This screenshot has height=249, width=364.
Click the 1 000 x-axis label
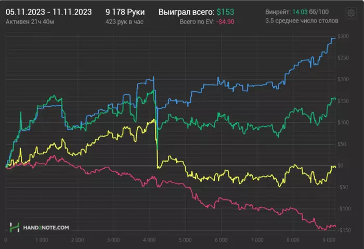tap(42, 240)
